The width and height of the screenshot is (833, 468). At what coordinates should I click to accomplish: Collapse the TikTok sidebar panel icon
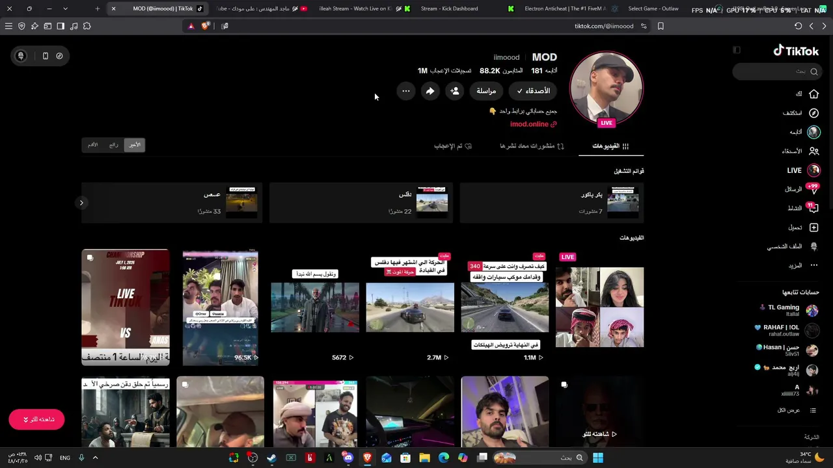coord(737,50)
